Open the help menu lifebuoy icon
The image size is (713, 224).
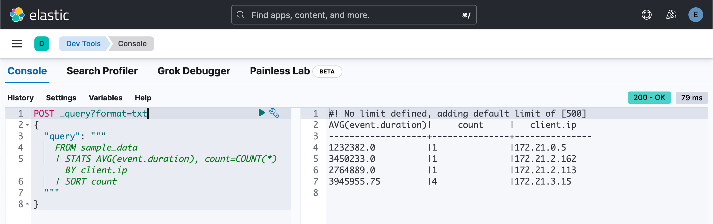click(x=646, y=15)
